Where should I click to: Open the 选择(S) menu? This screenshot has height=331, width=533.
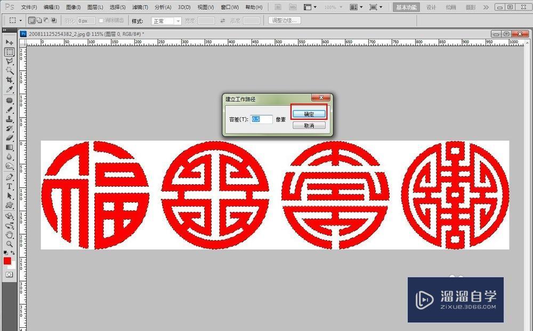point(118,7)
